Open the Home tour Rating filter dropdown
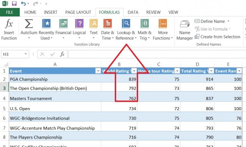Screen dimensions: 246x147 (x=177, y=71)
